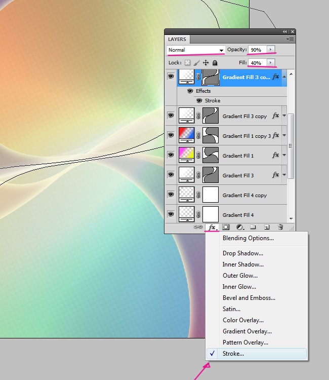The width and height of the screenshot is (329, 380).
Task: Click the Add layer mask icon
Action: tap(226, 227)
